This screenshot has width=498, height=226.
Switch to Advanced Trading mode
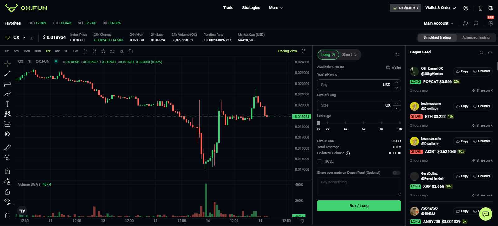coord(476,37)
